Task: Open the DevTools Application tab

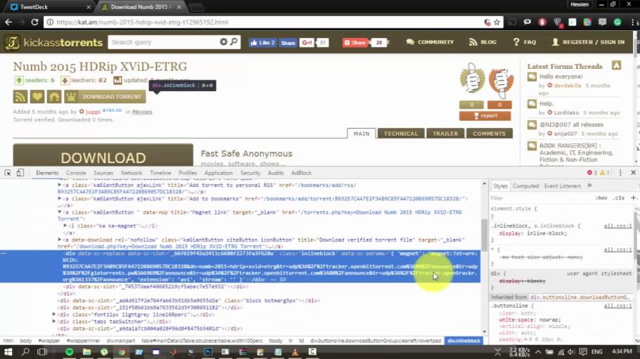Action: (218, 173)
